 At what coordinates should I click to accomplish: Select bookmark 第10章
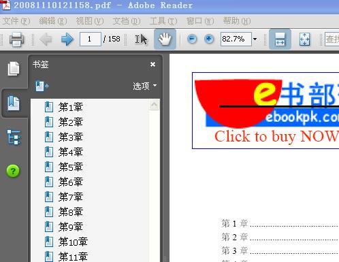pos(73,242)
